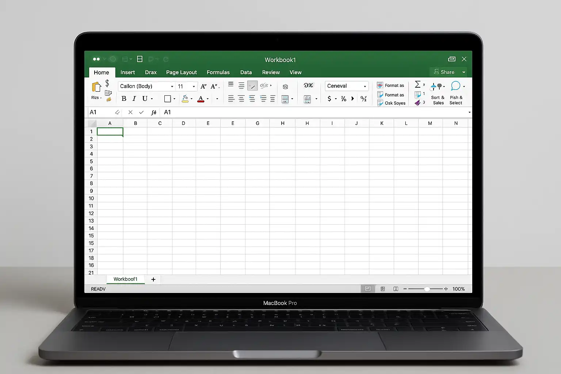Click the purple icon below AutoSum
Viewport: 561px width, 374px height.
[x=417, y=103]
